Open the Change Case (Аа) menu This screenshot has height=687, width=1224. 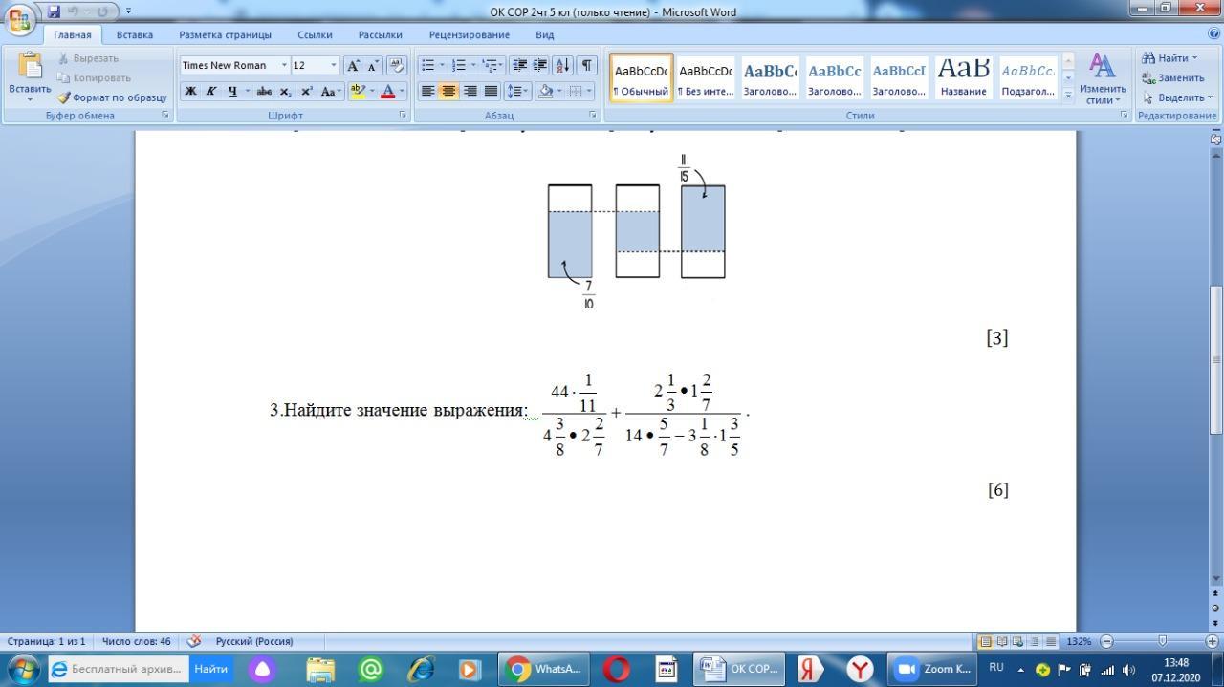click(x=331, y=92)
